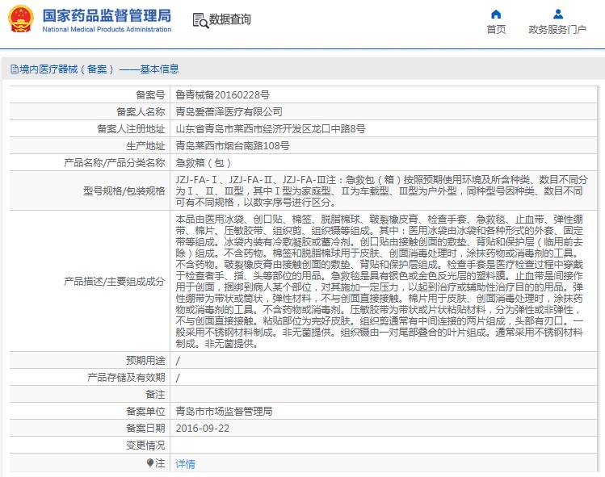605x477 pixels.
Task: Click the 基本信息 section title
Action: click(160, 69)
